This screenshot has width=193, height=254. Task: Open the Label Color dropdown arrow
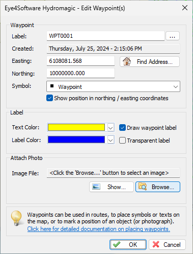pos(111,140)
